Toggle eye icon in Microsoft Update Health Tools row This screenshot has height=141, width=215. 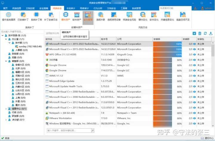coord(194,86)
